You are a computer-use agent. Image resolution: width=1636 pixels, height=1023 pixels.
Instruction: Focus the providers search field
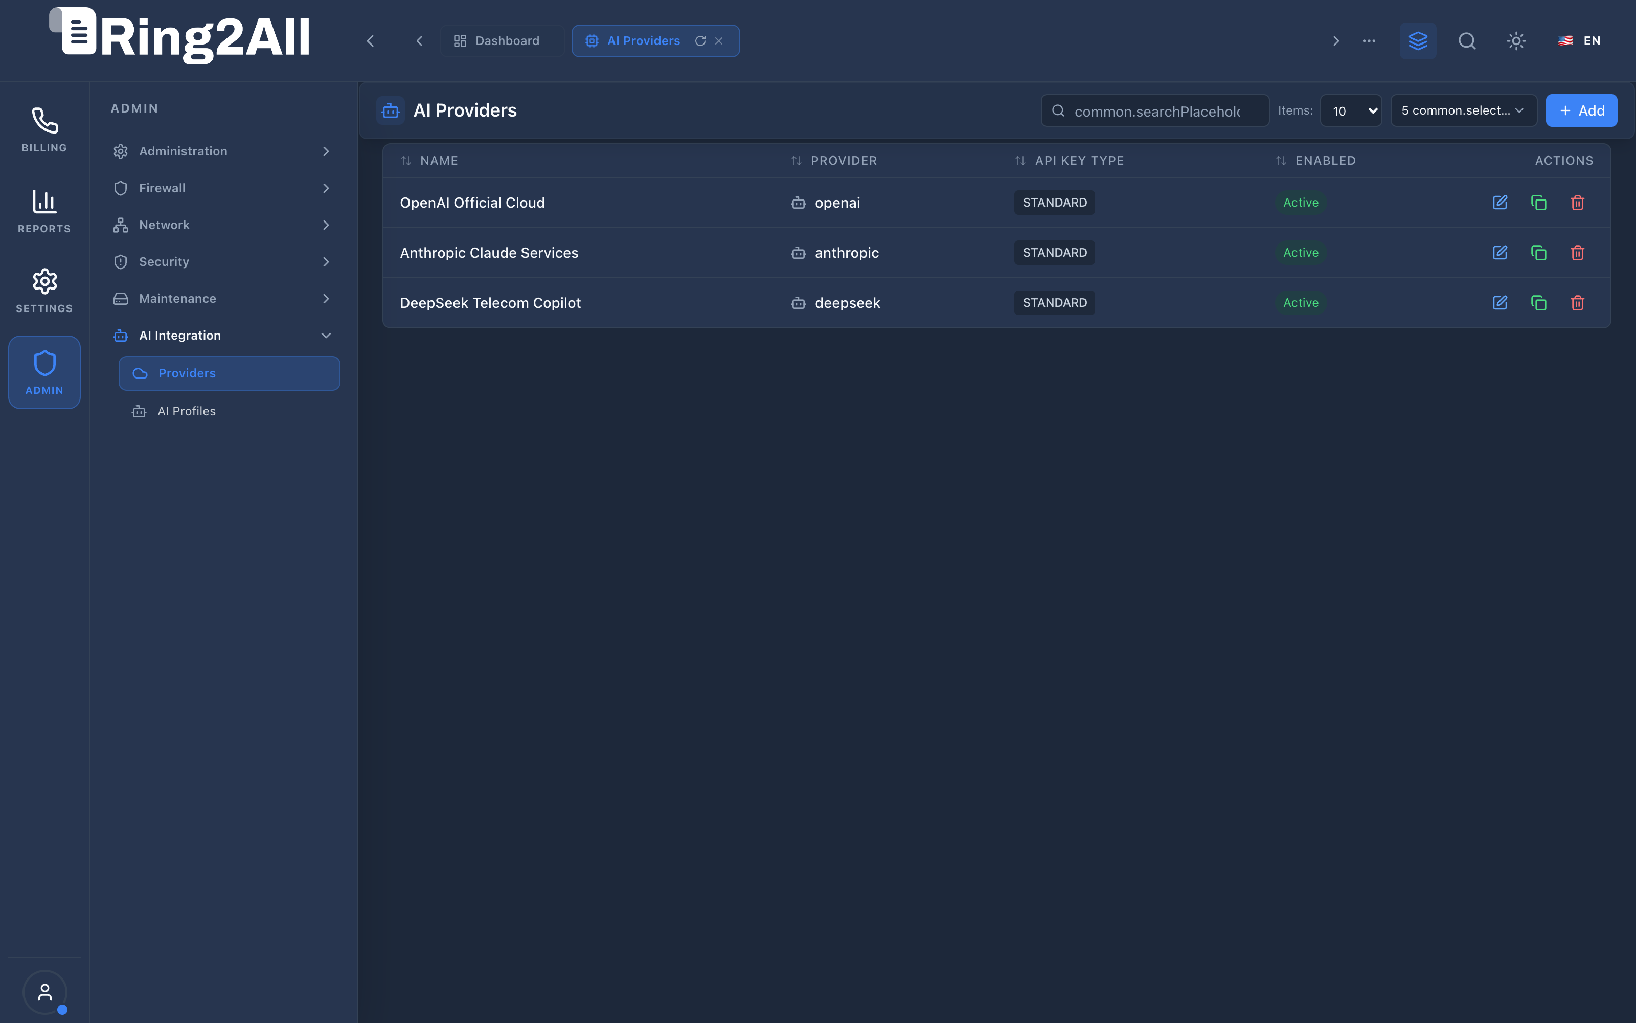(x=1155, y=110)
